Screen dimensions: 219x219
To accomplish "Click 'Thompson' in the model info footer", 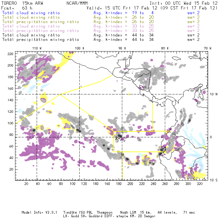I will coord(104,213).
